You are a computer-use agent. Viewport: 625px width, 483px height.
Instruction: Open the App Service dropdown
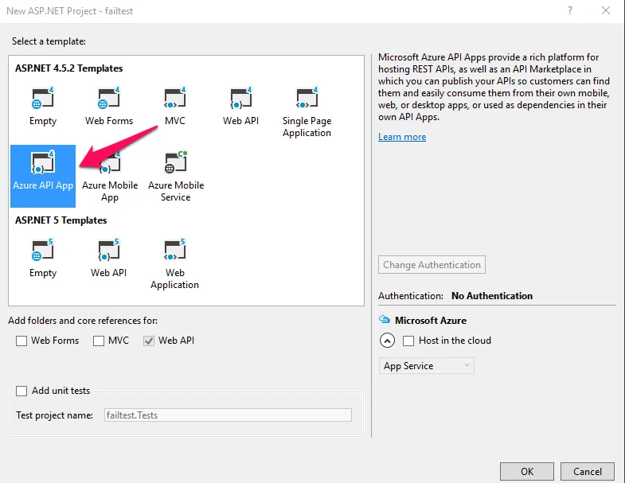coord(427,366)
